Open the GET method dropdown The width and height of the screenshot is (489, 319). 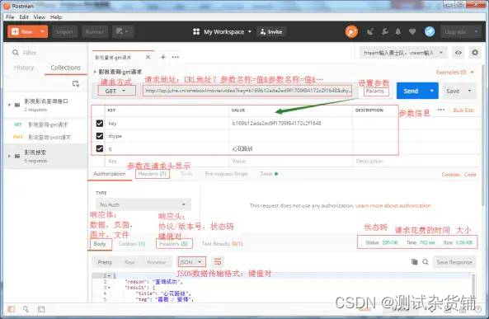pyautogui.click(x=117, y=91)
